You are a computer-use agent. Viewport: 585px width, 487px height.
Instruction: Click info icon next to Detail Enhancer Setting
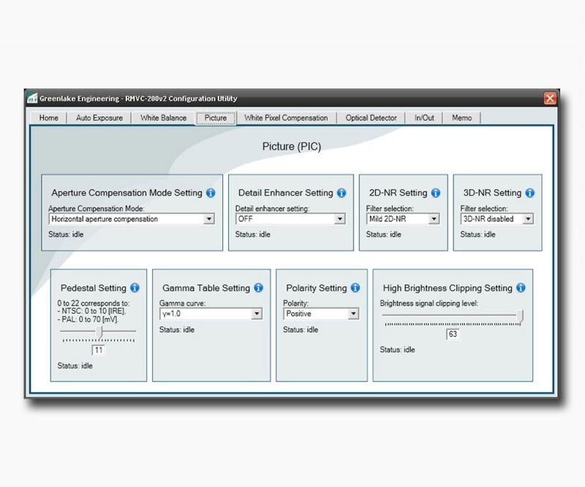tap(341, 193)
